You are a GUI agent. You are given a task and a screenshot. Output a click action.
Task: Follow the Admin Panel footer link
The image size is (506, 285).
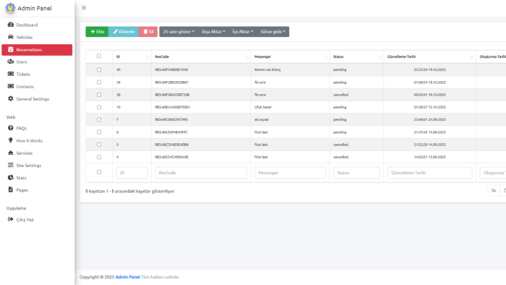click(127, 277)
